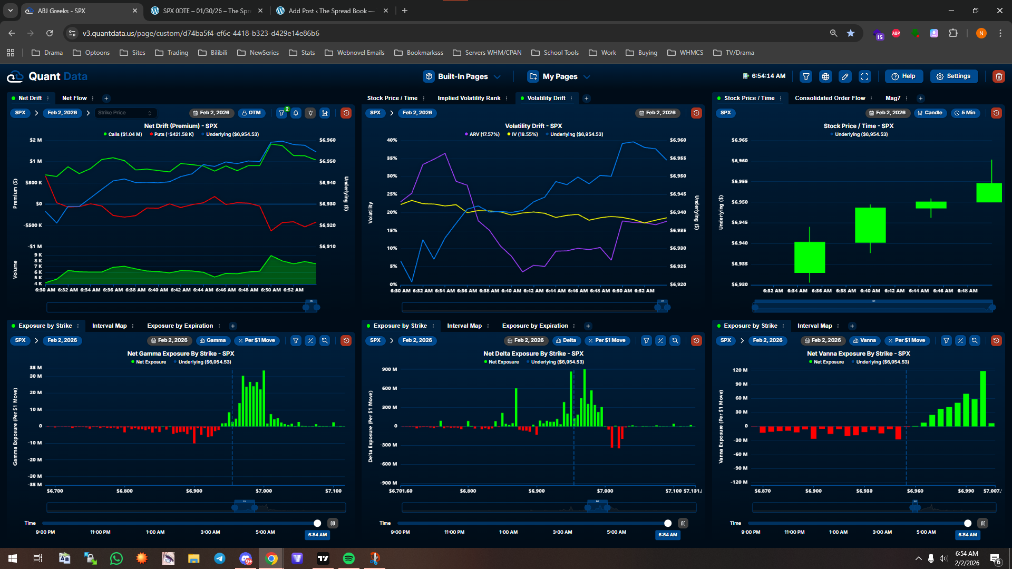
Task: Enter fullscreen mode with expand icon
Action: [865, 76]
